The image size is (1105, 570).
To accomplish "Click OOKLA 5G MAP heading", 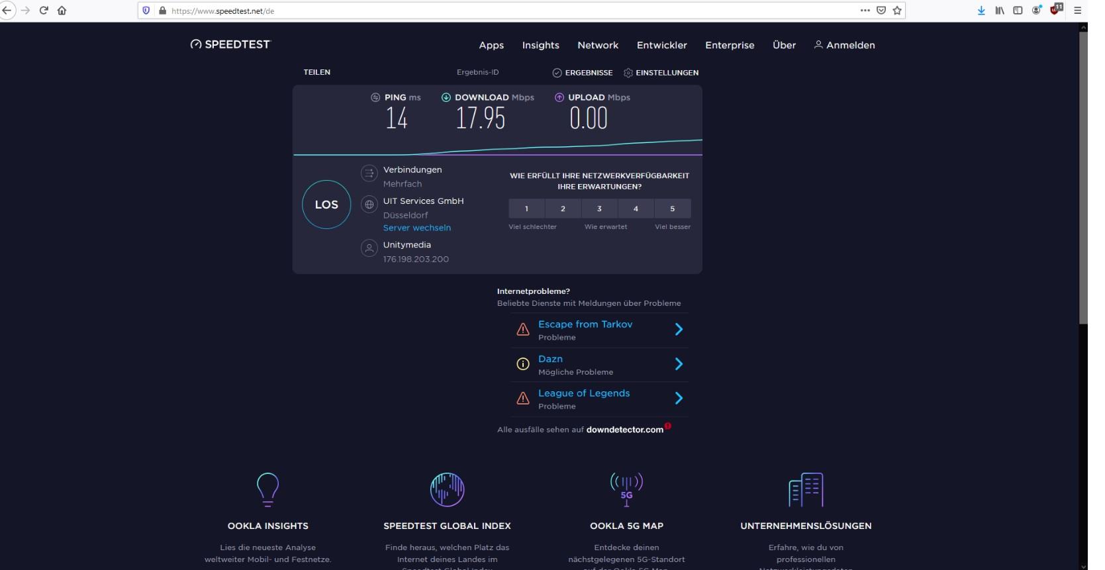I will (626, 526).
